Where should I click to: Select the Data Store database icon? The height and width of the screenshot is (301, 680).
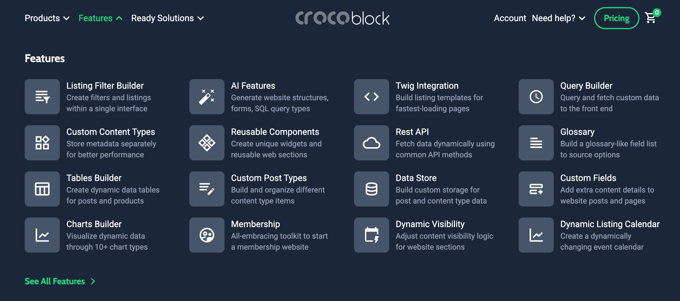[x=371, y=189]
